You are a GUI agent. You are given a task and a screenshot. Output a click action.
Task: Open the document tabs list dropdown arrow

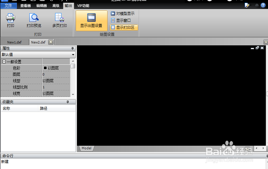click(266, 42)
